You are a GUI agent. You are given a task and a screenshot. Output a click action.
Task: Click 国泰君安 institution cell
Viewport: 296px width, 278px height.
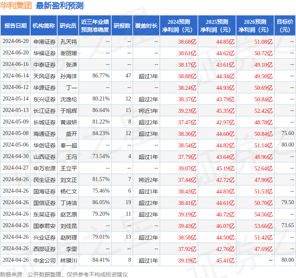(x=44, y=226)
